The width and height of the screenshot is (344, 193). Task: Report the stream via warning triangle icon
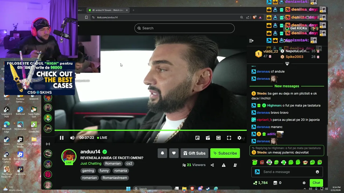click(224, 165)
